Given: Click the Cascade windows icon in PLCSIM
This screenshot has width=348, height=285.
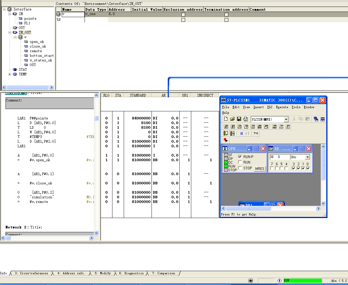Looking at the screenshot, I should pos(316,119).
